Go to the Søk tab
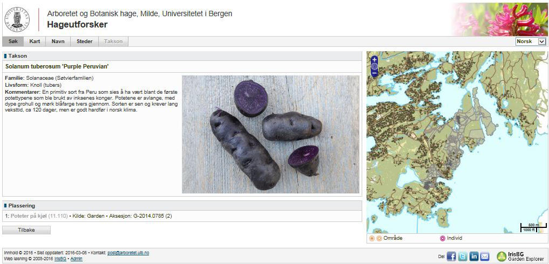 tap(13, 41)
